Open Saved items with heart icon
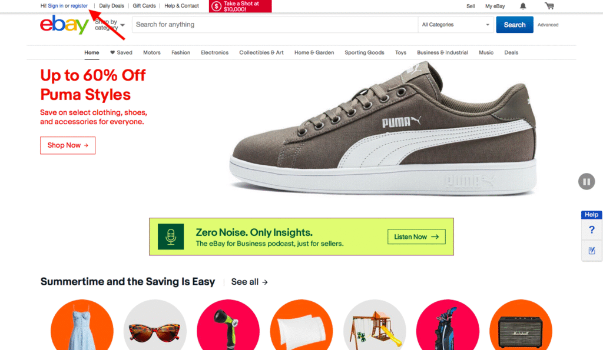The image size is (603, 350). 121,52
